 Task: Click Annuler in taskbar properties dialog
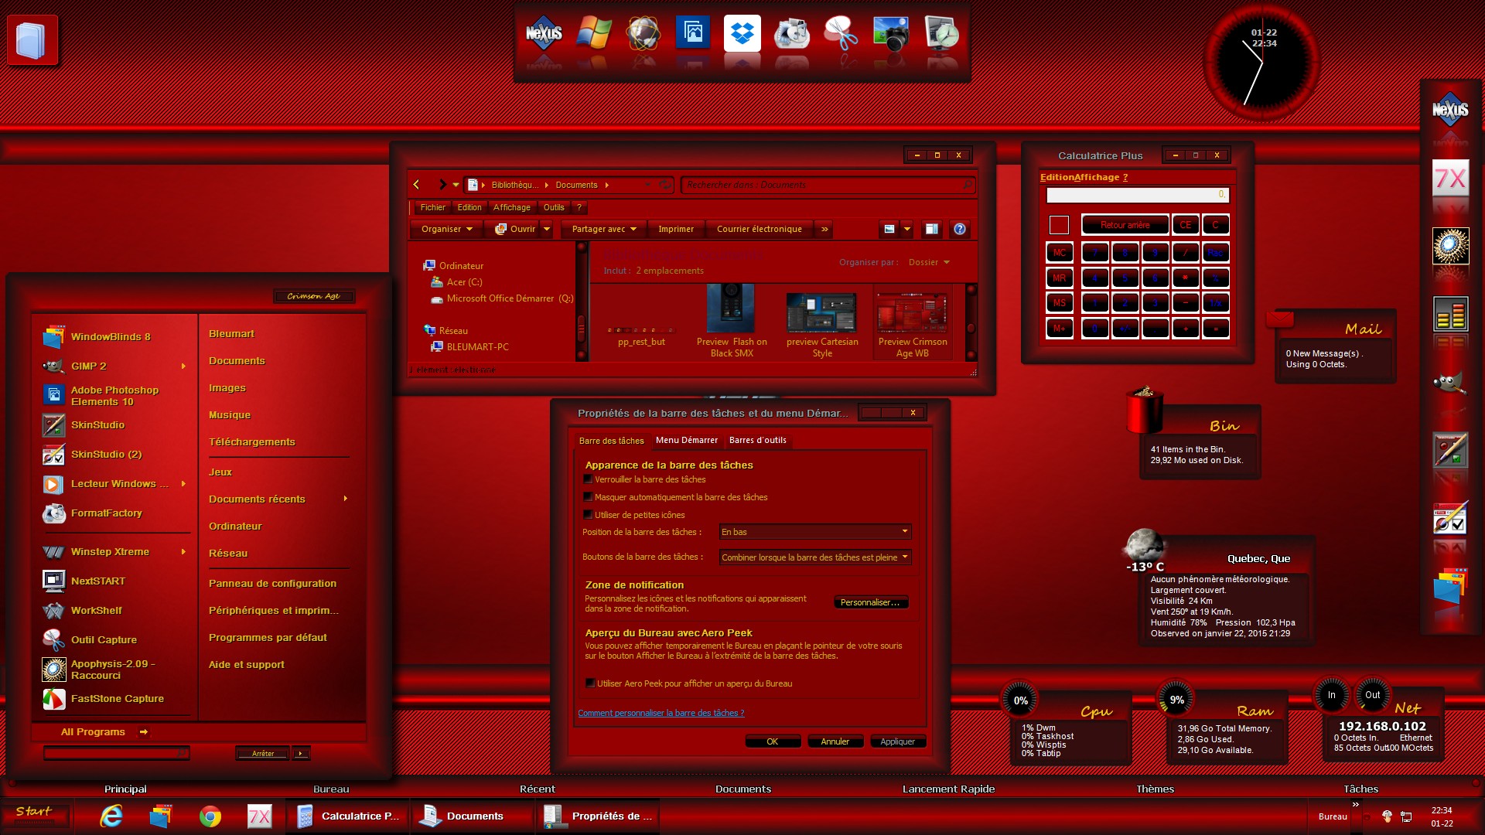pos(835,741)
